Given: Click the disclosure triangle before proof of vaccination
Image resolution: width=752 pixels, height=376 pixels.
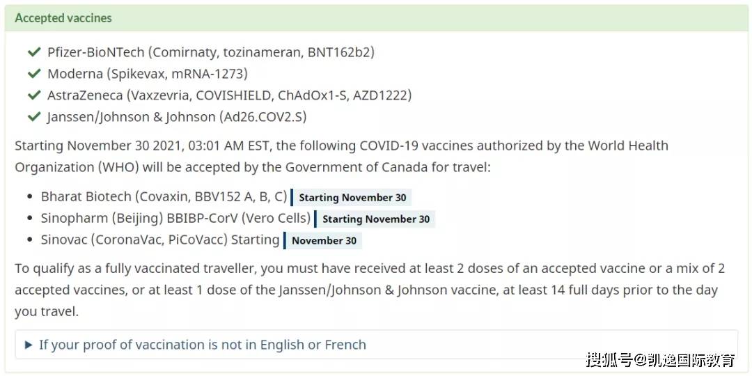Looking at the screenshot, I should click(29, 345).
